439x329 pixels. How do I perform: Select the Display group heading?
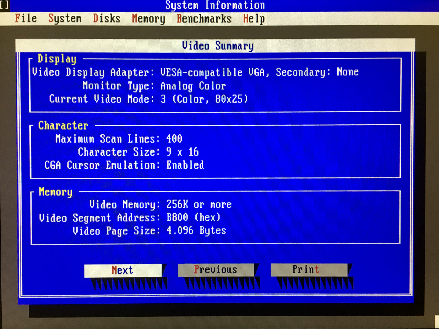pos(57,59)
